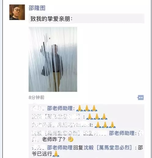Open blurred commenter name in second comment
152x158 pixels.
[56, 117]
